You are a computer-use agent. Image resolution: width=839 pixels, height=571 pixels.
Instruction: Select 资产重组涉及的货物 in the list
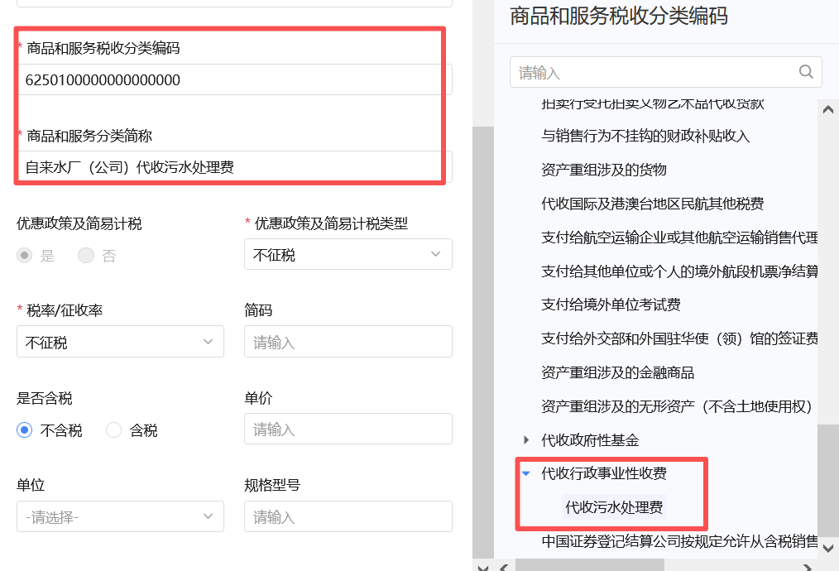pyautogui.click(x=603, y=170)
